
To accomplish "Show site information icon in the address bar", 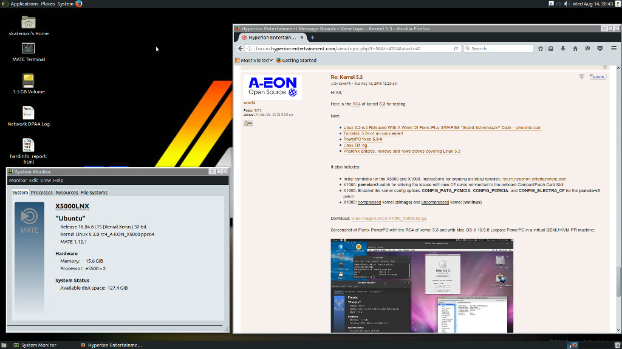I will point(250,48).
